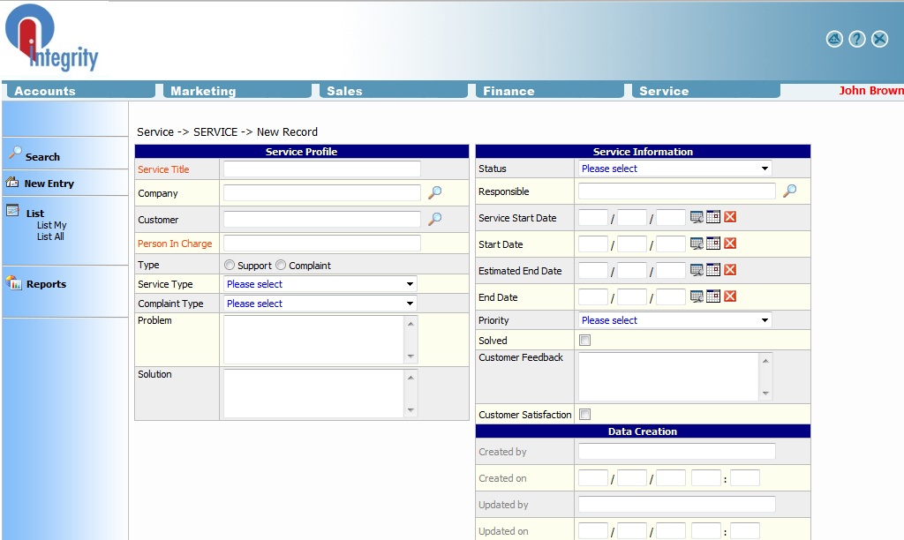The height and width of the screenshot is (540, 904).
Task: Click into the Service Title field
Action: [x=321, y=169]
